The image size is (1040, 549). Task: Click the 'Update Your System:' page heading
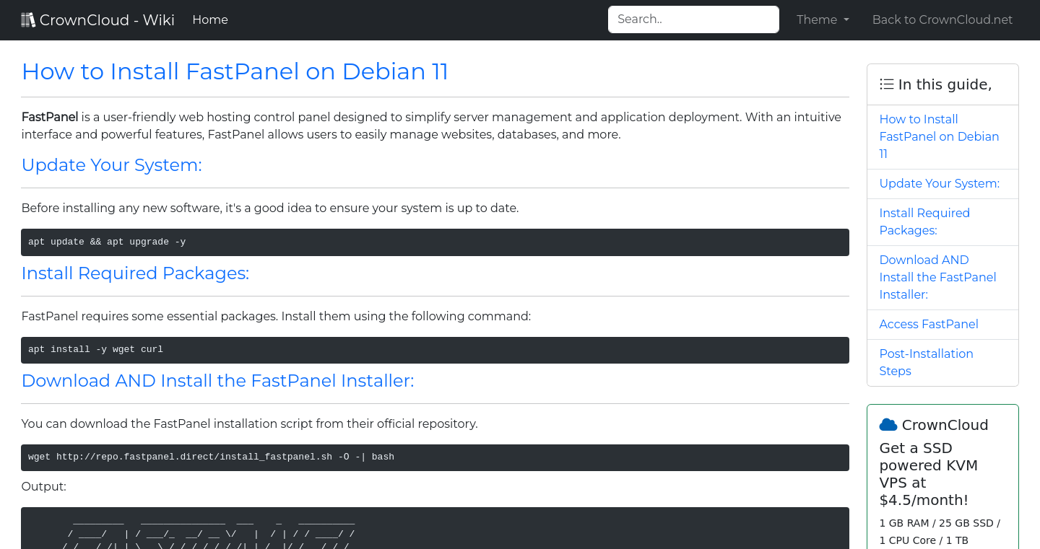pyautogui.click(x=111, y=165)
